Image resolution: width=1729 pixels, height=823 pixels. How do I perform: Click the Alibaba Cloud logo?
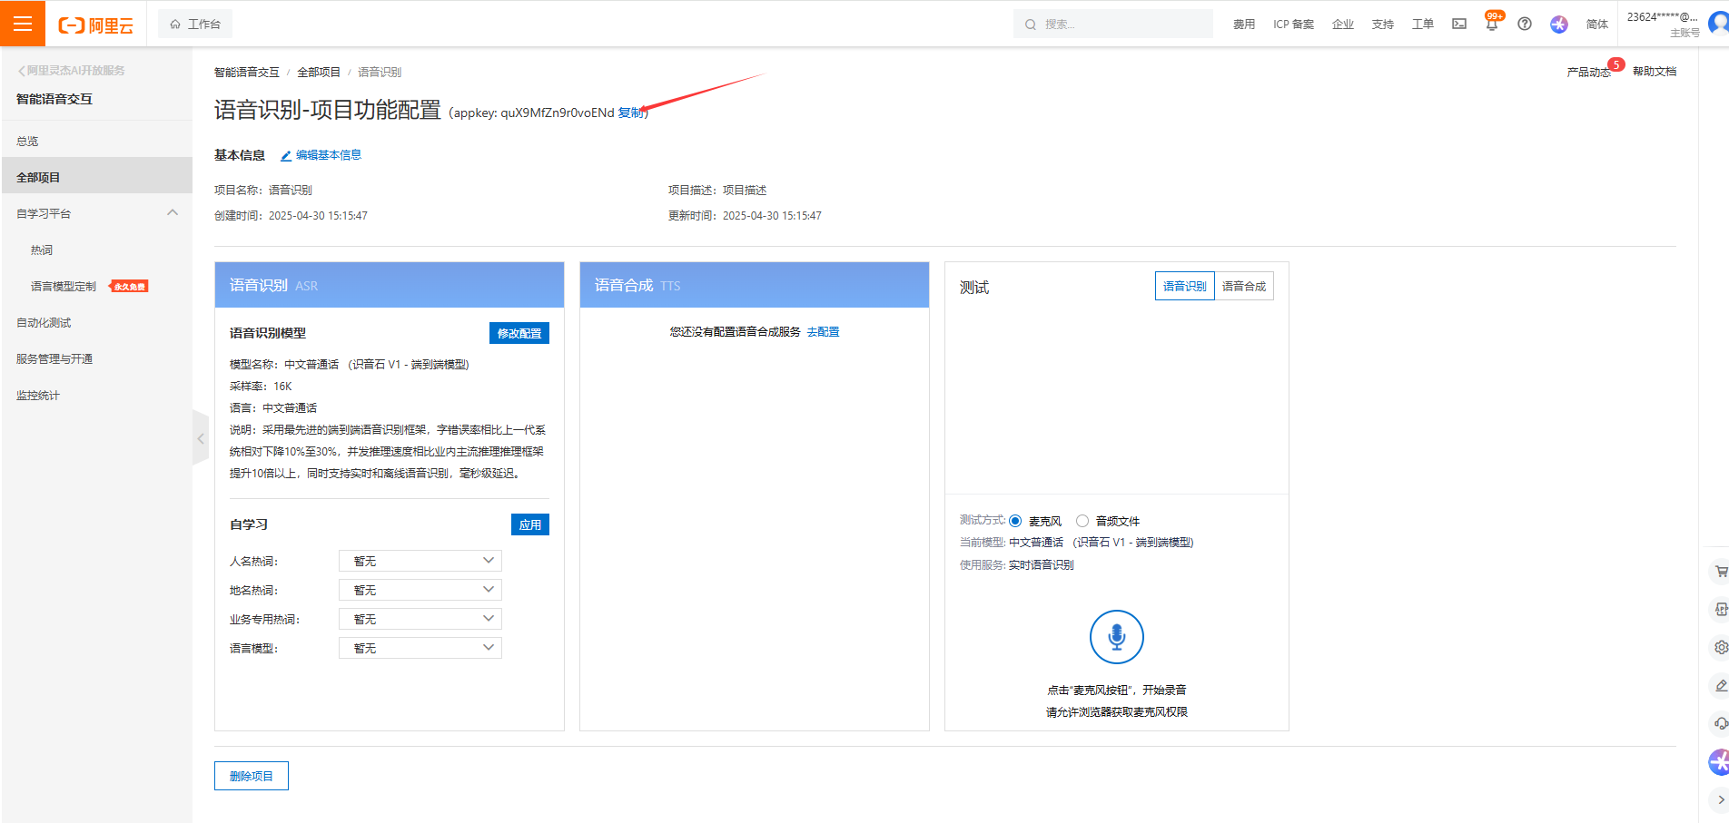96,24
